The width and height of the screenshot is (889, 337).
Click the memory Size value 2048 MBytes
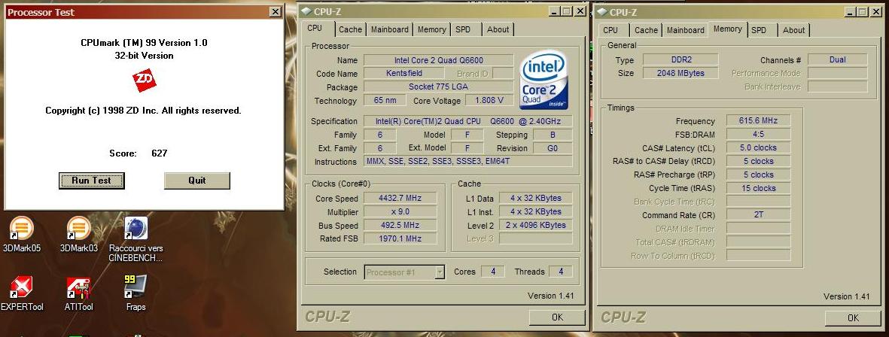point(680,73)
